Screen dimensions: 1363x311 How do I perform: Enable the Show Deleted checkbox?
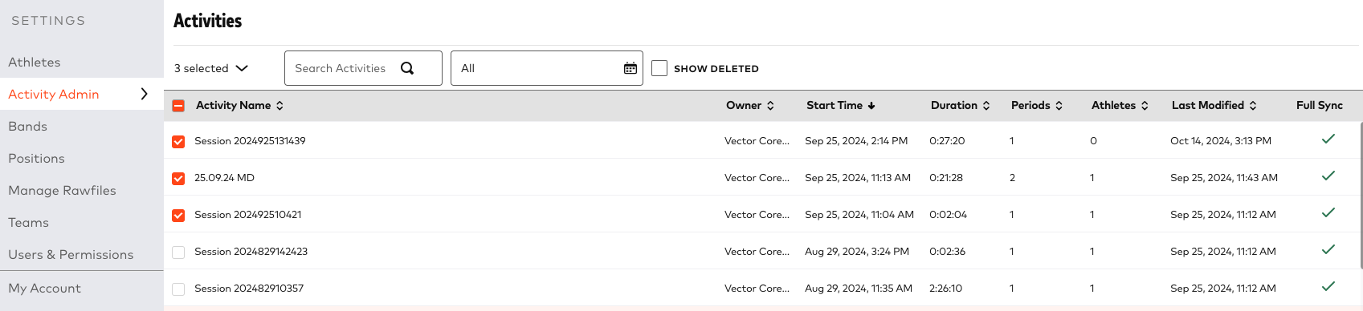pos(659,68)
